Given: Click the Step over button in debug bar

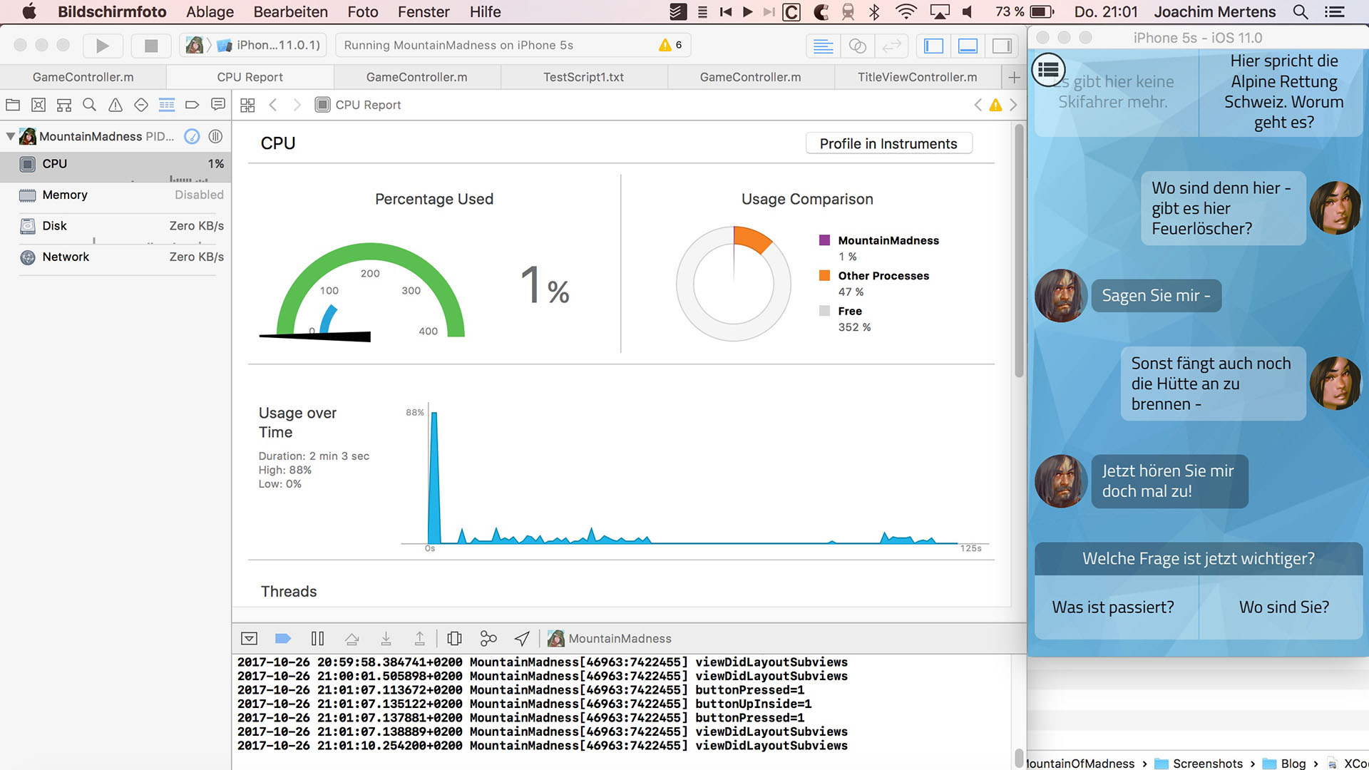Looking at the screenshot, I should (352, 638).
